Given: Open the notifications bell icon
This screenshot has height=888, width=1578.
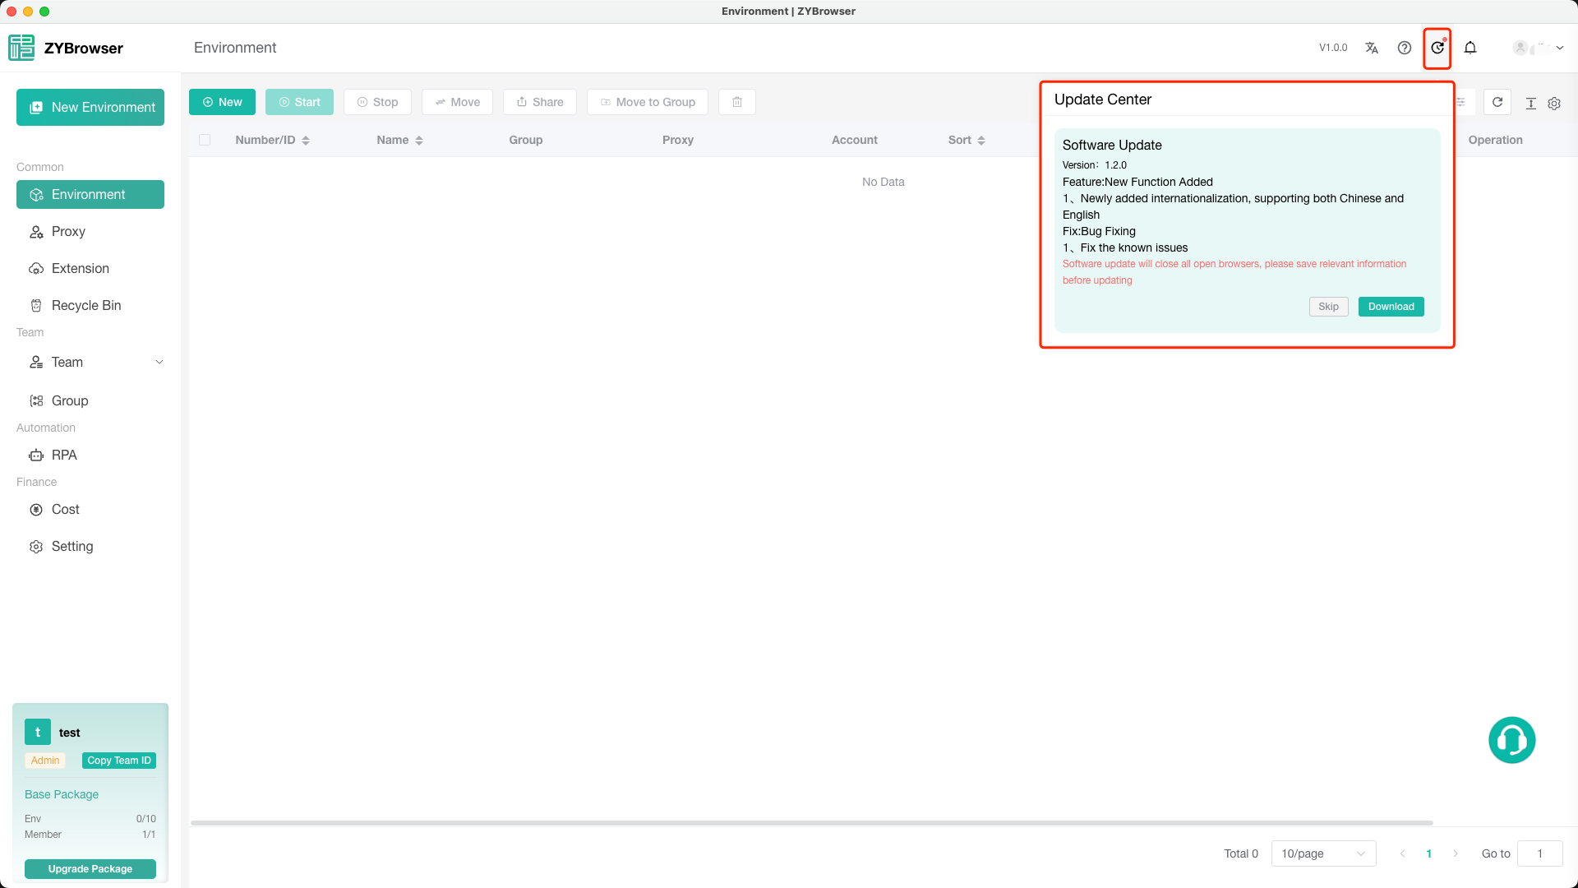Looking at the screenshot, I should [1470, 48].
